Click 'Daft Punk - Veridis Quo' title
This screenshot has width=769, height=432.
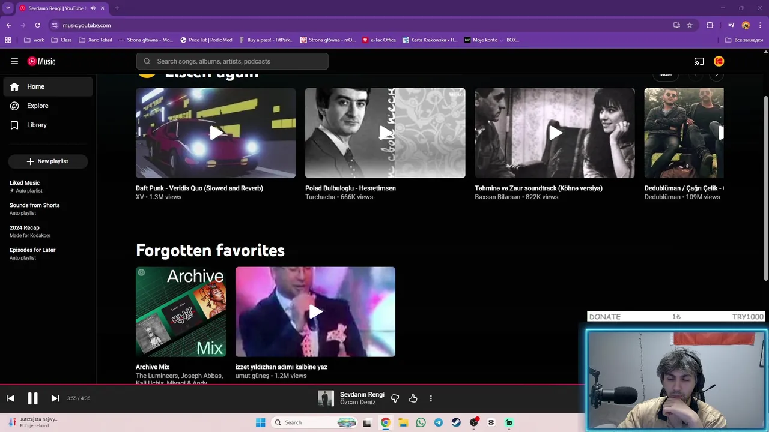pyautogui.click(x=199, y=188)
